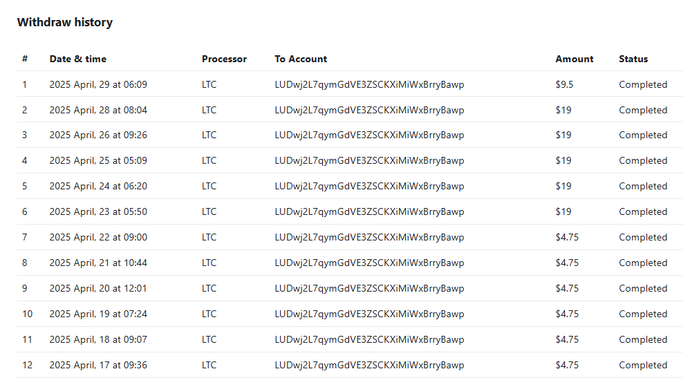
Task: Select the LTC processor in row 4
Action: pos(209,161)
